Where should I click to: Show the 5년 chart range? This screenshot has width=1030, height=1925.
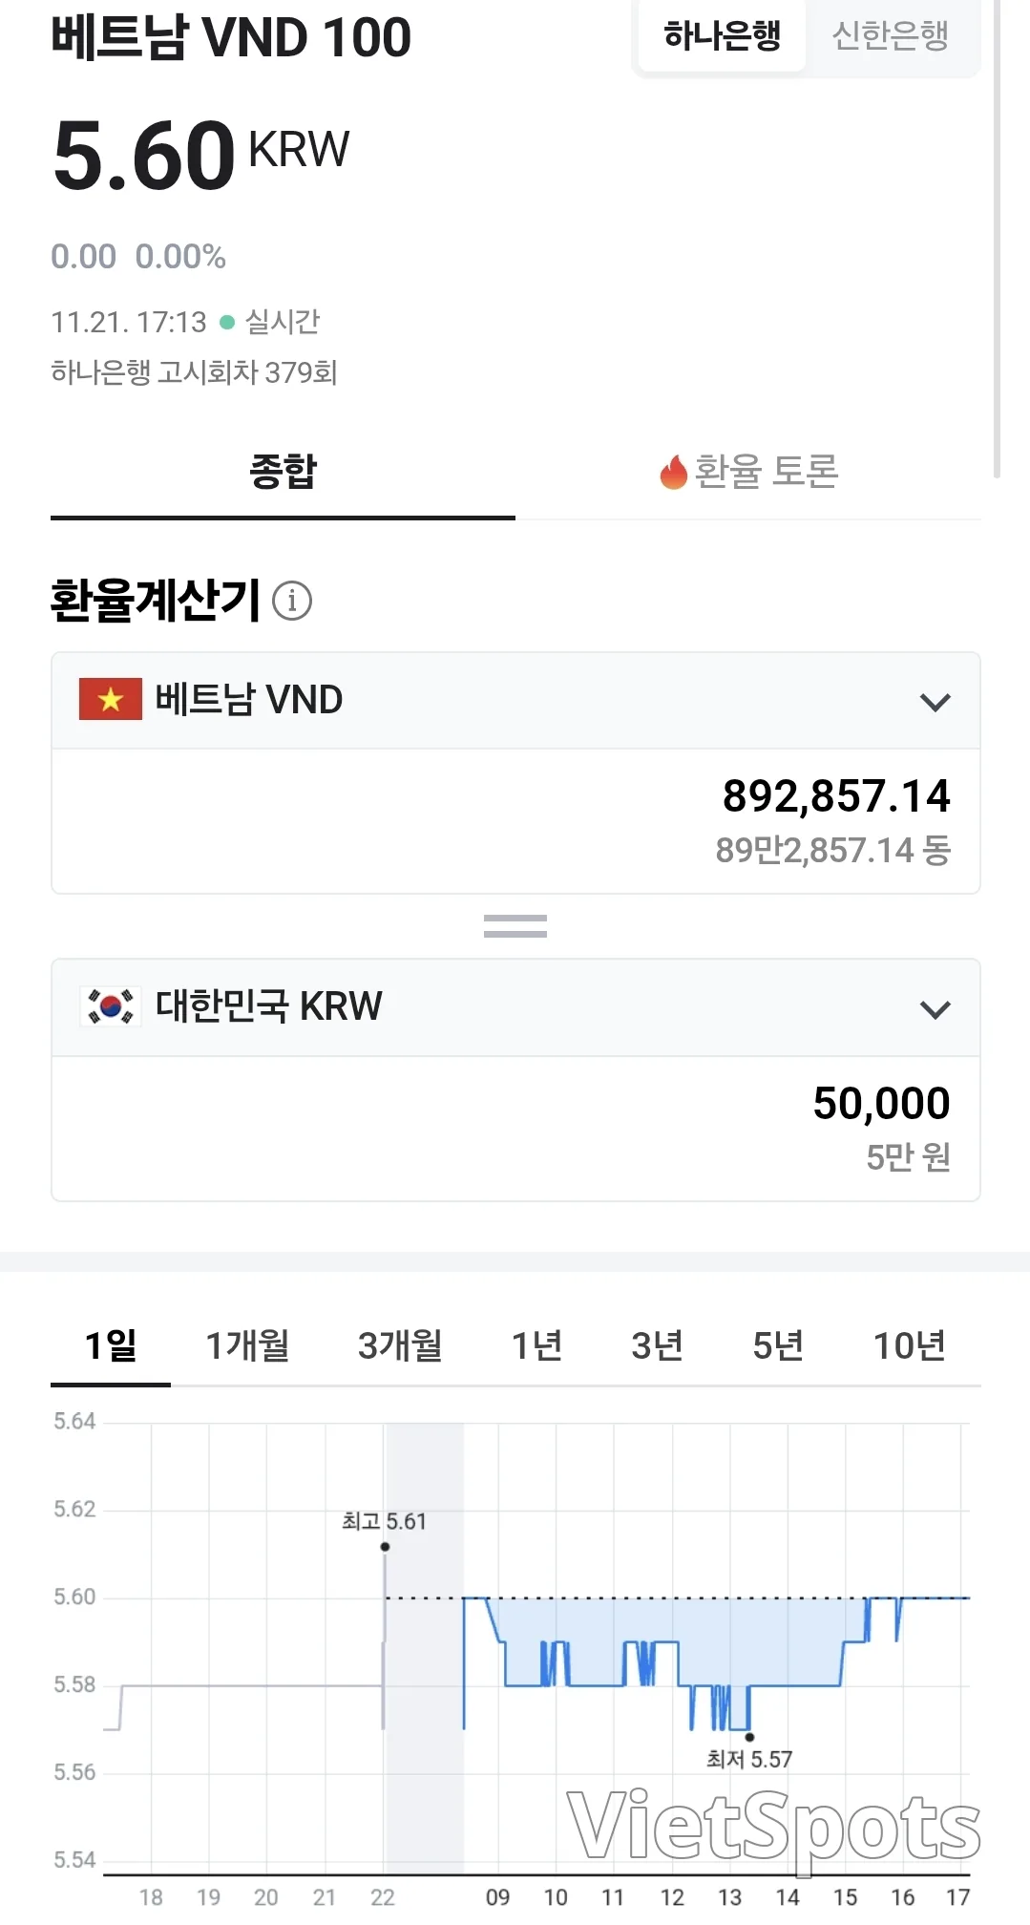(778, 1345)
